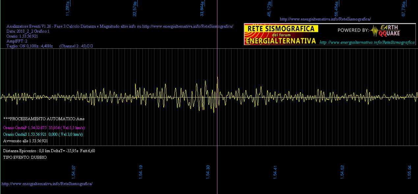Select the 'Avvenuto alle 1.53.56:921' text
The height and width of the screenshot is (194, 418).
click(25, 141)
